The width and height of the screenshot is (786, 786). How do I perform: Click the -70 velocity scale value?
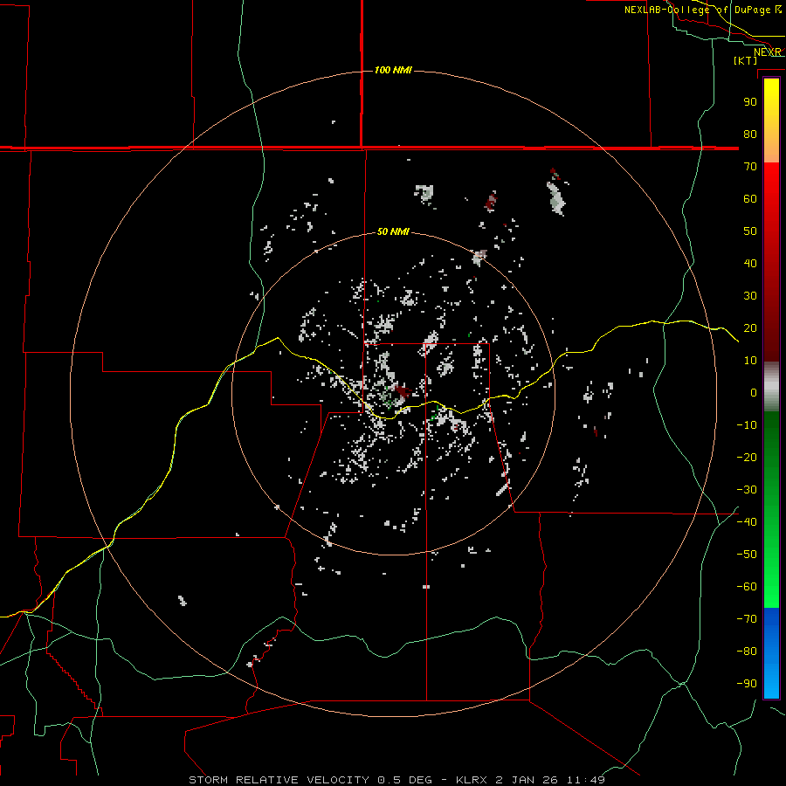[747, 618]
